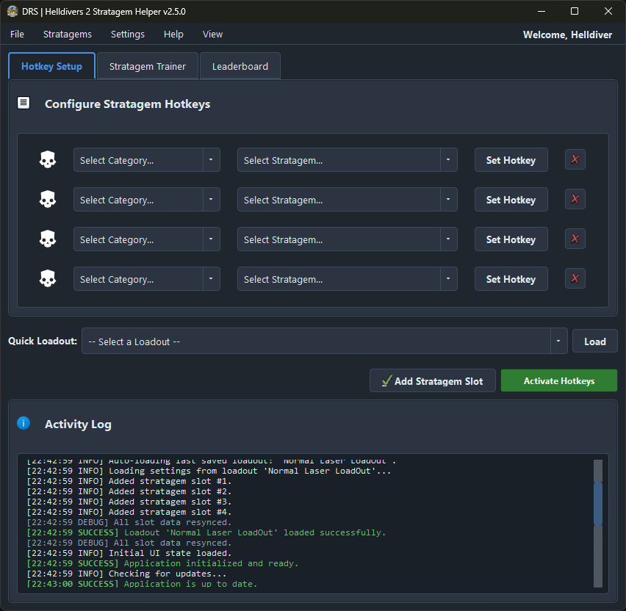Click the green Activate Hotkeys button
626x611 pixels.
pyautogui.click(x=559, y=380)
